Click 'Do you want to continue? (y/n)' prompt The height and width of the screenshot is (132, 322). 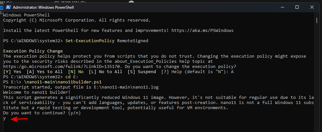(42, 113)
